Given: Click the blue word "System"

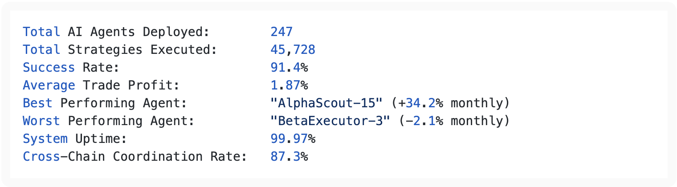Looking at the screenshot, I should 45,139.
